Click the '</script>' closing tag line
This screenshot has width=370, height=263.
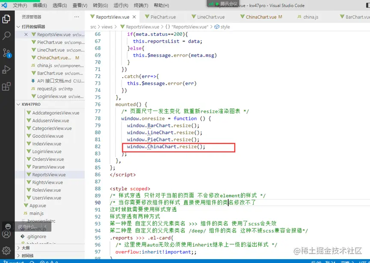(123, 175)
